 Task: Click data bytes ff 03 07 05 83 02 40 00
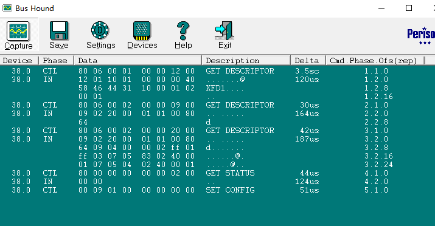point(136,156)
